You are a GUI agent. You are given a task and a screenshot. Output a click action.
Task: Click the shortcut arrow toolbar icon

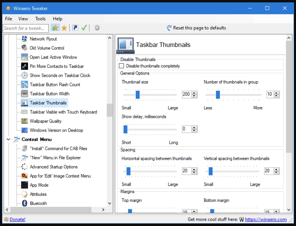pyautogui.click(x=75, y=28)
